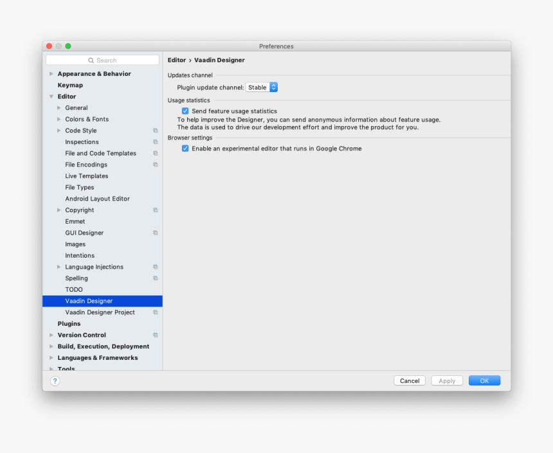Expand Language Injections arrow

59,267
